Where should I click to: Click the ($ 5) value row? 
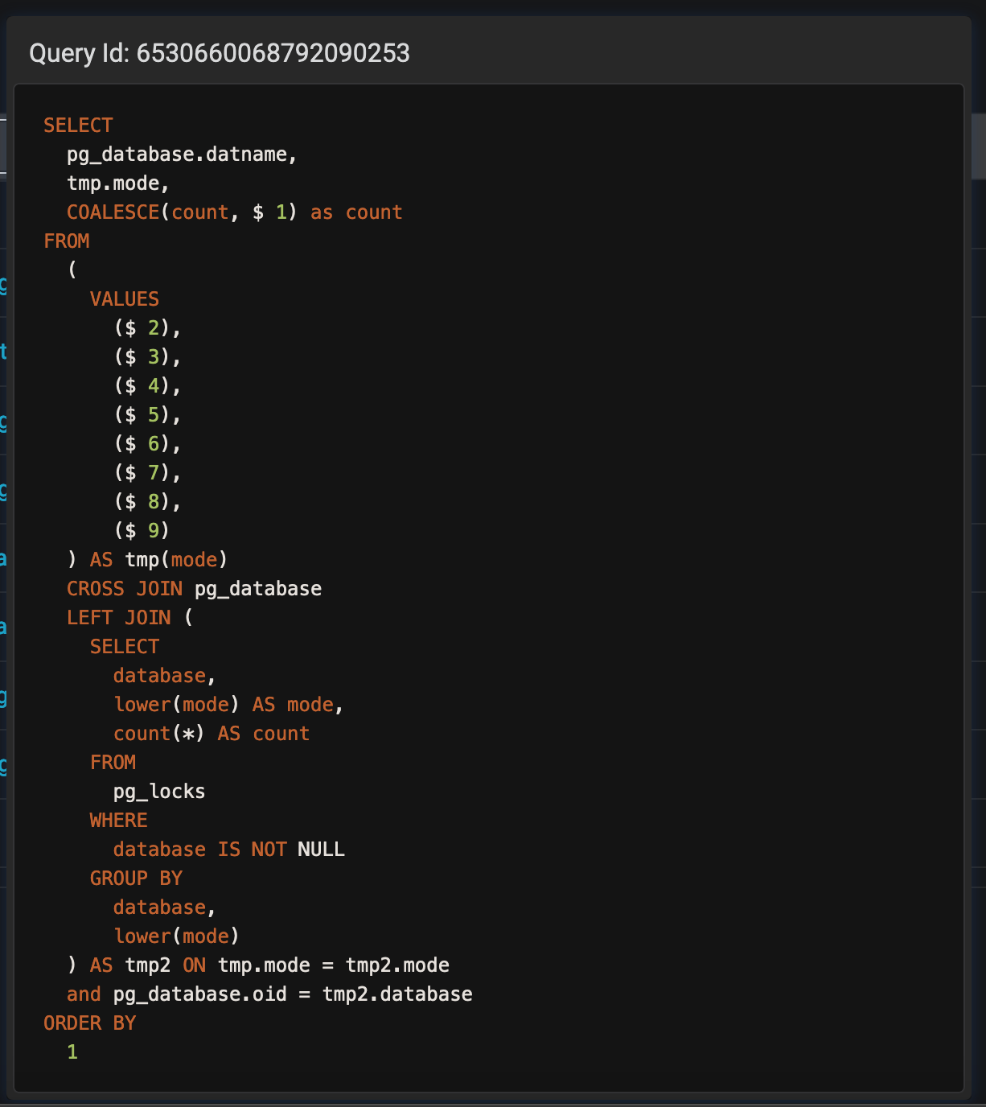(x=147, y=415)
